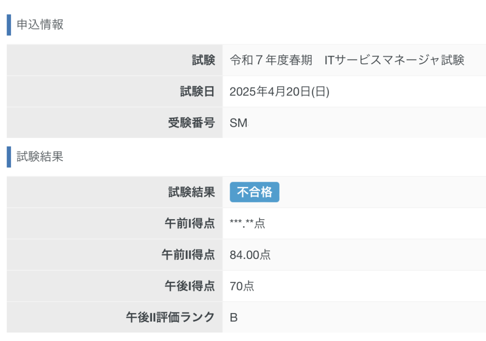Select the 試験 row label

point(203,60)
